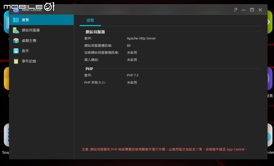
Task: Select the 總覽 overview sidebar icon
Action: pyautogui.click(x=16, y=20)
